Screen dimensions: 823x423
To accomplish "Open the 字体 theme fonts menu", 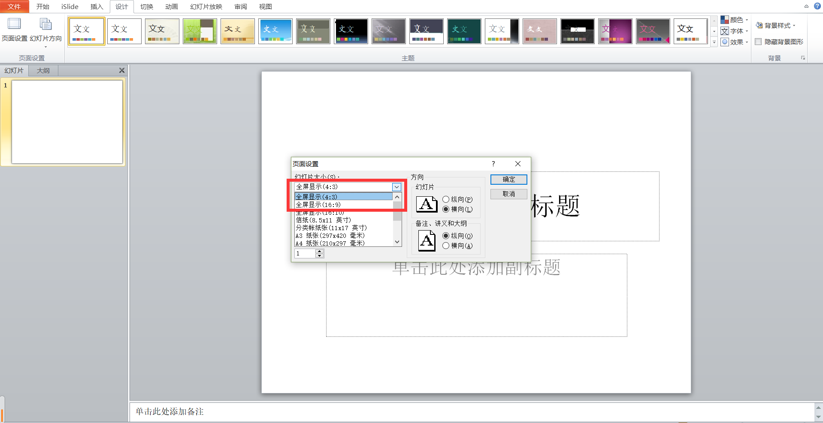I will point(735,31).
